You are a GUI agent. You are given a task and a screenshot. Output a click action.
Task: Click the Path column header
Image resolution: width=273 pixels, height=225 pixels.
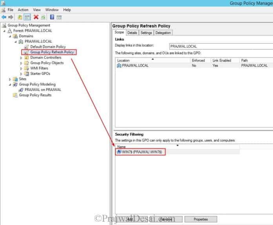pyautogui.click(x=256, y=61)
